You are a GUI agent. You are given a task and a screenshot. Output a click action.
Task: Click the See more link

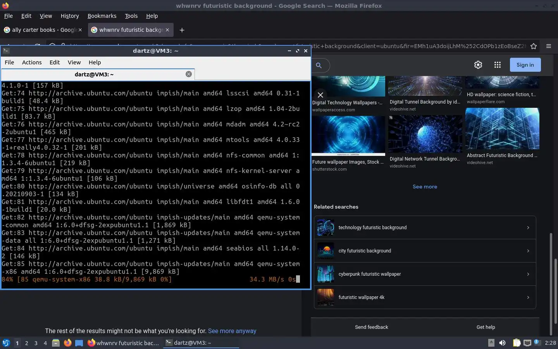point(425,187)
